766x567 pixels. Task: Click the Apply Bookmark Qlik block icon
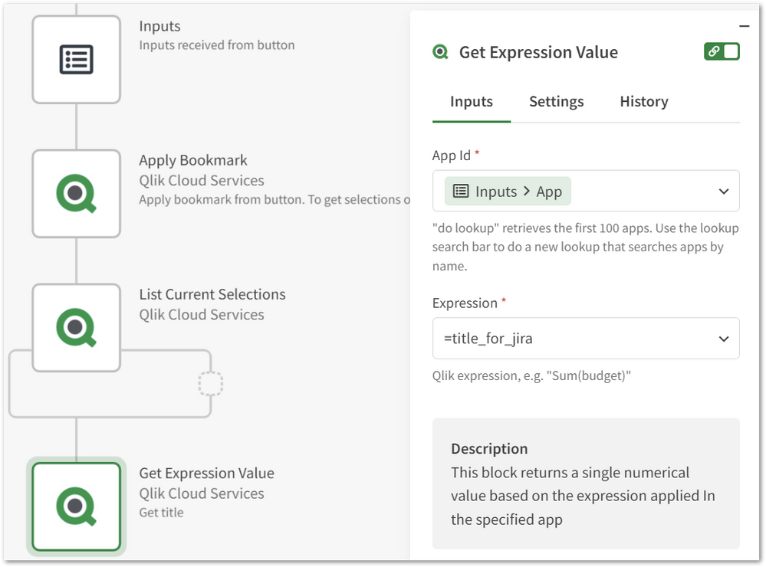(76, 193)
